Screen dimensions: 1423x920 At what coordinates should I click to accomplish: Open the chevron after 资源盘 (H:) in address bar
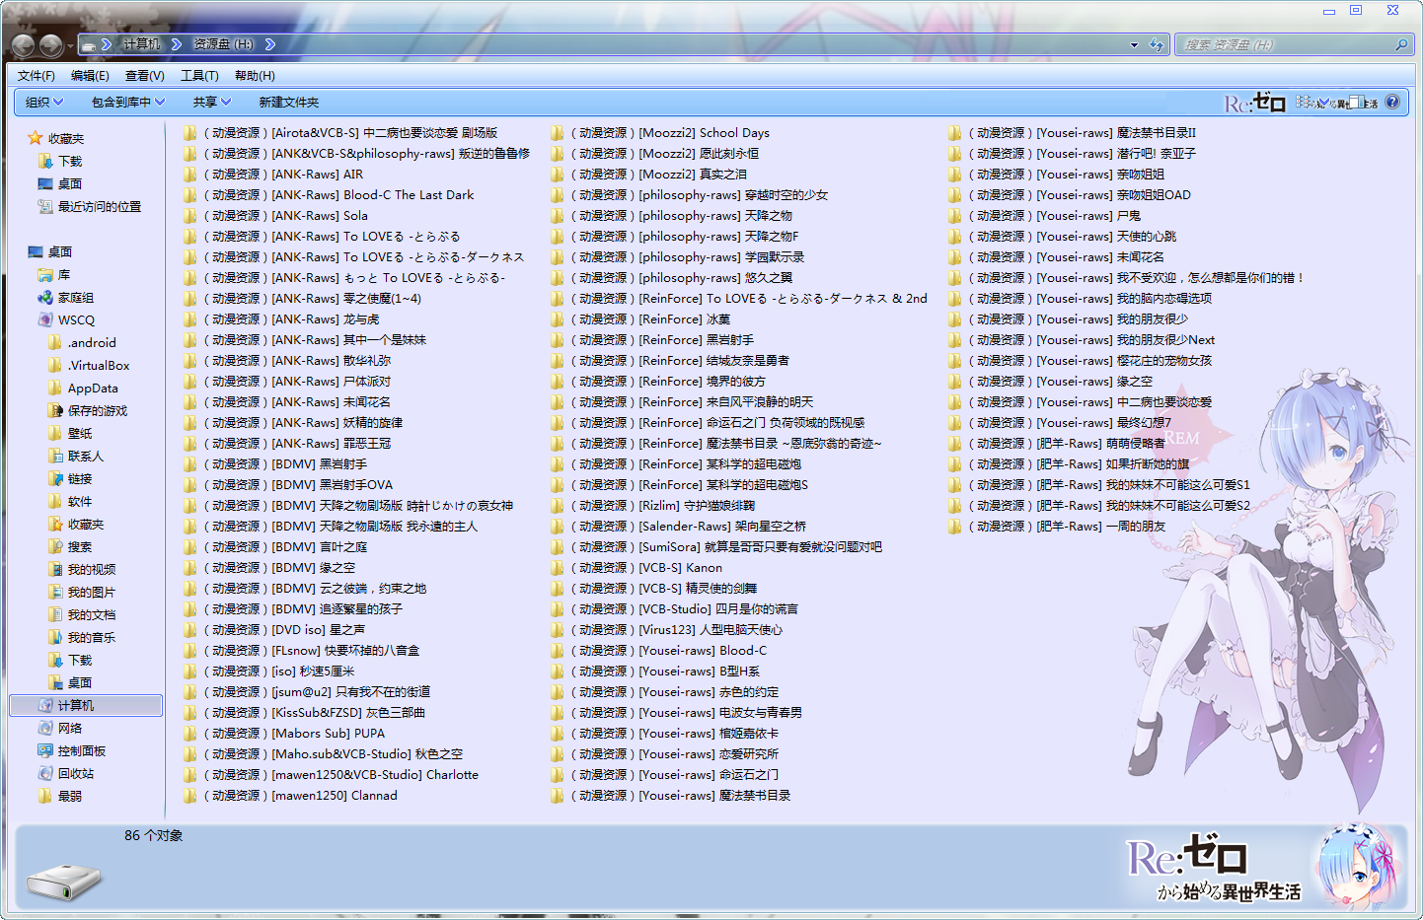270,44
